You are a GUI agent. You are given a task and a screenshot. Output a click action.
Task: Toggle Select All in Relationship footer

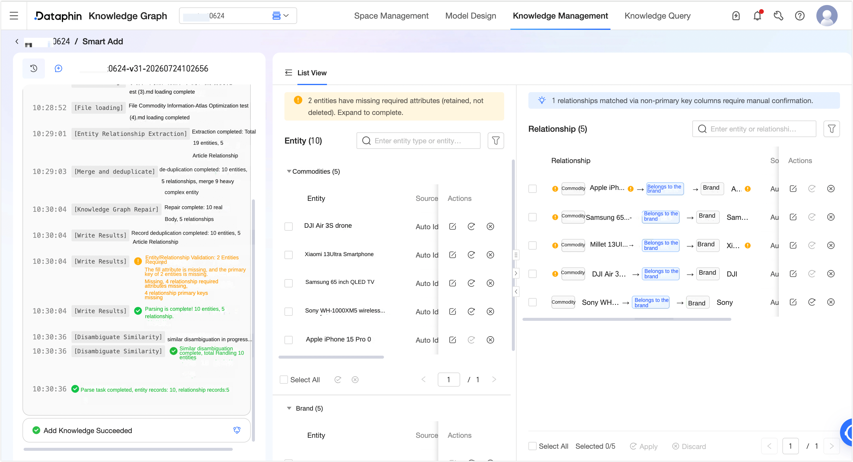533,446
